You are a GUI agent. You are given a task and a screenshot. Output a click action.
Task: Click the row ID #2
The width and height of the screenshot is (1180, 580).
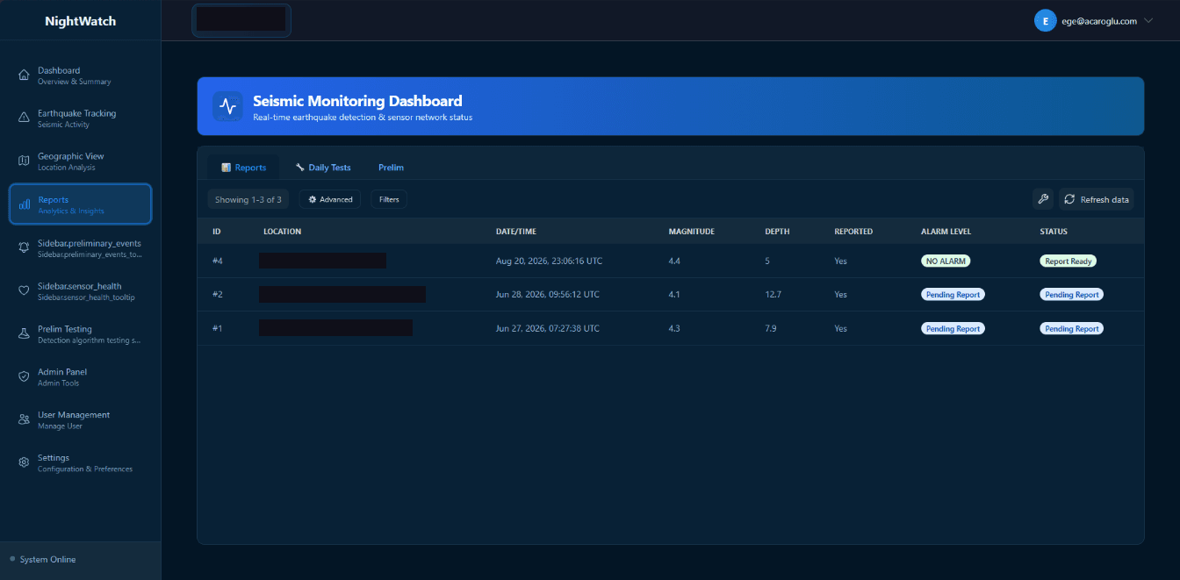coord(218,295)
